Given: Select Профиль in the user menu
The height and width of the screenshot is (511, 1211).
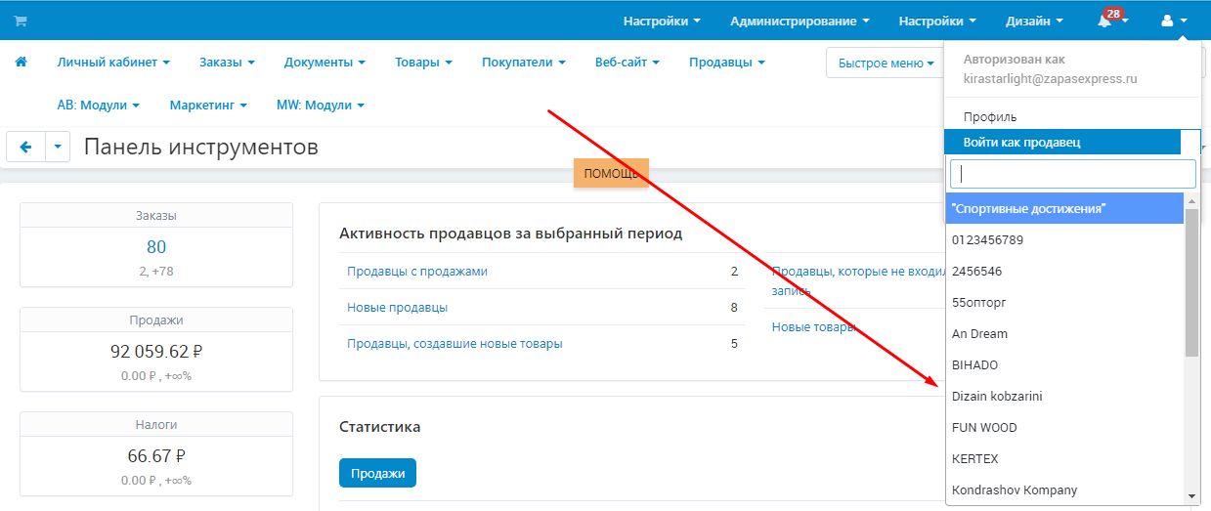Looking at the screenshot, I should (990, 117).
